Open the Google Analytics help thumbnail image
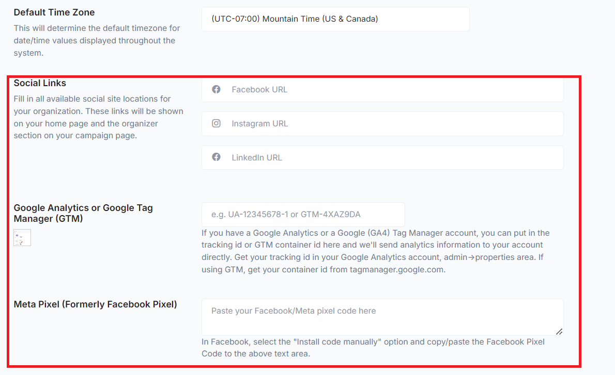This screenshot has width=615, height=375. pyautogui.click(x=22, y=238)
